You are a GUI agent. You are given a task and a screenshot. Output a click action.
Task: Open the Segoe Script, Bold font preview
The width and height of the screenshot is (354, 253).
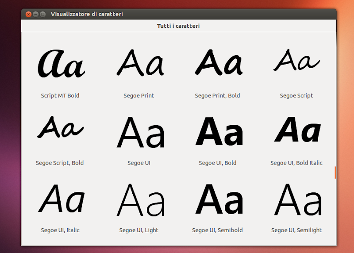pyautogui.click(x=60, y=127)
